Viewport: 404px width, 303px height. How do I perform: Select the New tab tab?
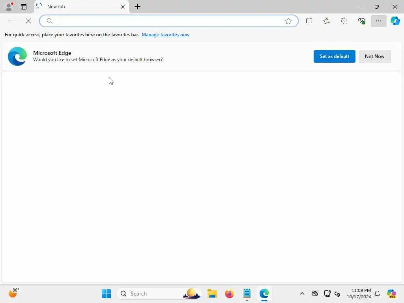[81, 7]
